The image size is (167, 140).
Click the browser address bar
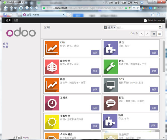(85, 8)
